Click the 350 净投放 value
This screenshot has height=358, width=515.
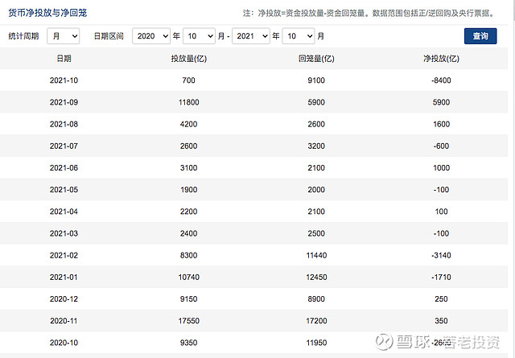point(441,321)
